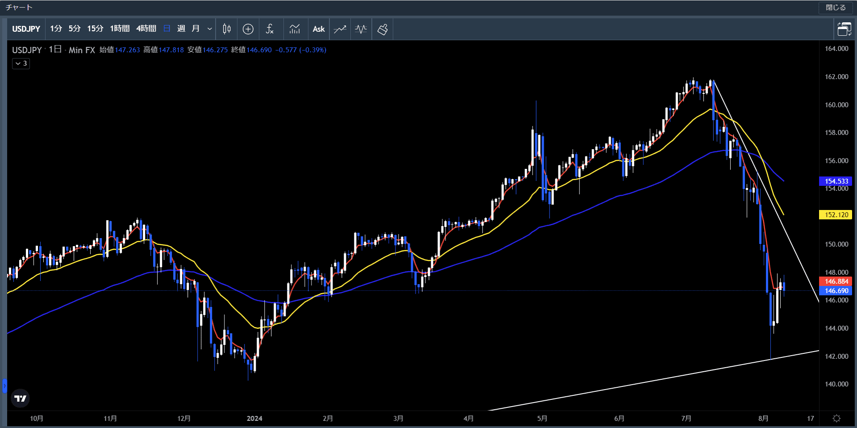This screenshot has height=428, width=857.
Task: Click the pulse waveform toolbar icon
Action: click(361, 29)
